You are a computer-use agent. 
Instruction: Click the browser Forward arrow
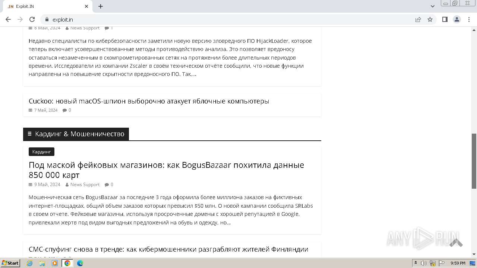tap(20, 19)
